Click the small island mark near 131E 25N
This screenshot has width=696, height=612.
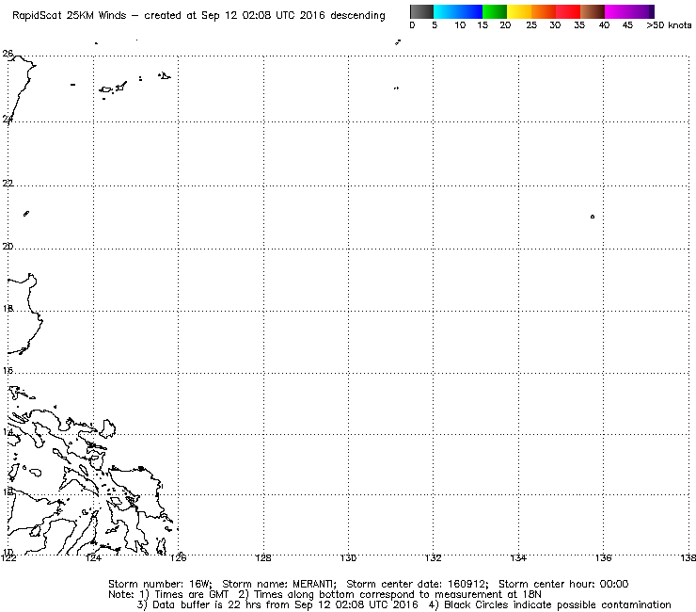396,88
